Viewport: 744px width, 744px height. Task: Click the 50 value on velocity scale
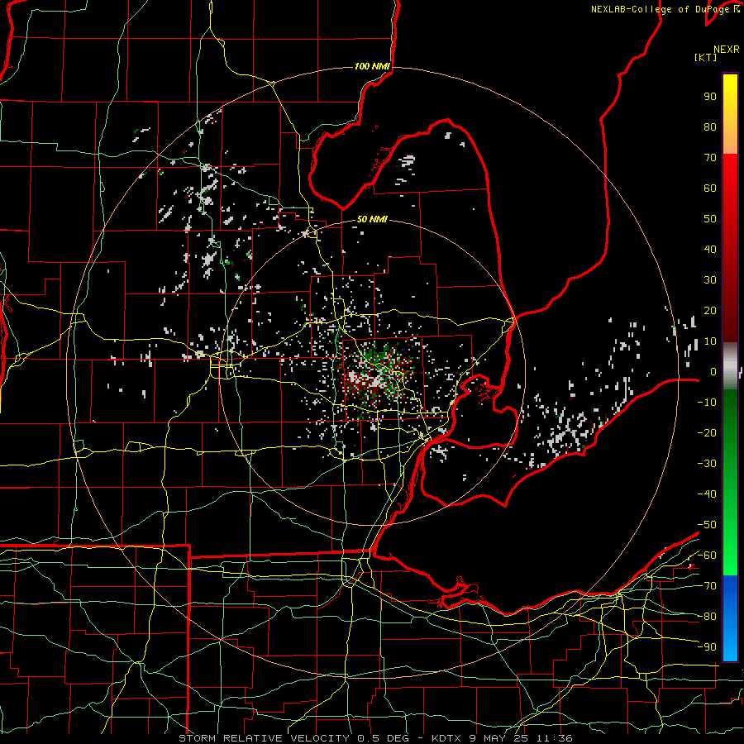[710, 219]
